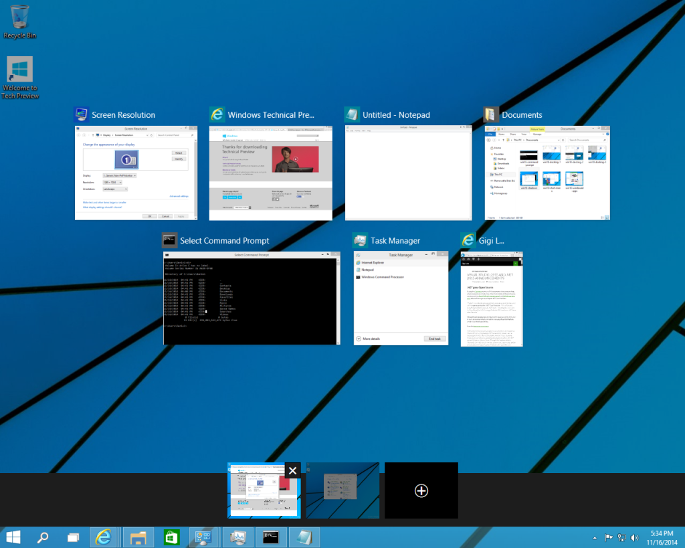Viewport: 685px width, 548px height.
Task: Click the folder icon beside Documents title
Action: click(491, 114)
